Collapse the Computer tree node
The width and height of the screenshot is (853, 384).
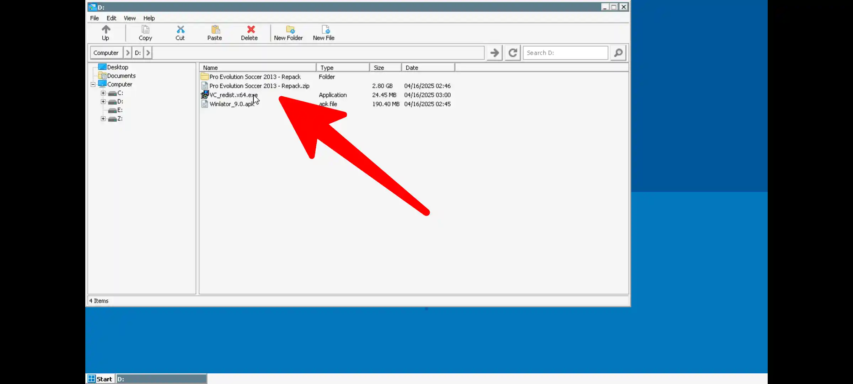pyautogui.click(x=93, y=84)
